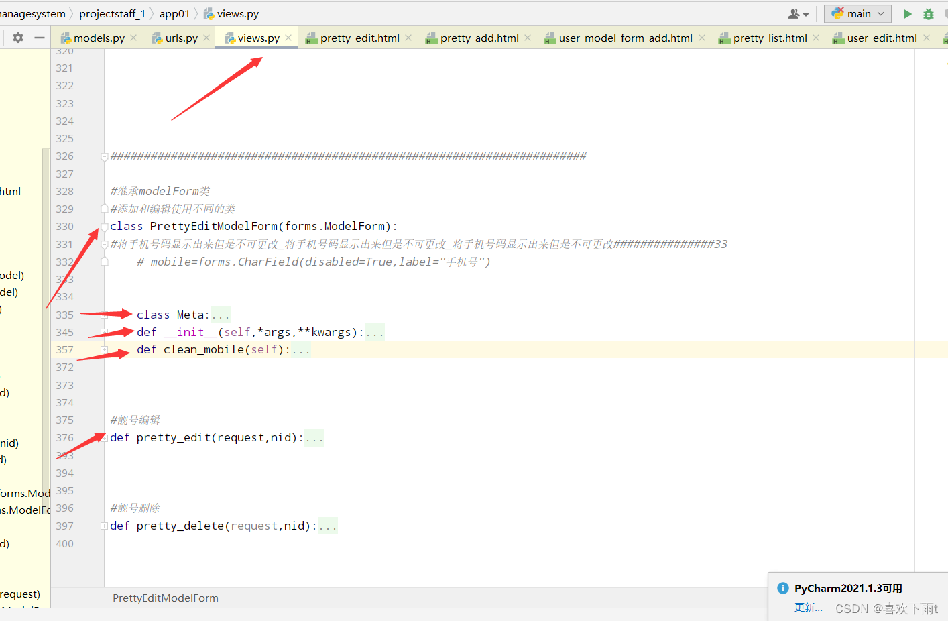Image resolution: width=948 pixels, height=621 pixels.
Task: Collapse the PrettyEditModelForm class
Action: pos(105,227)
